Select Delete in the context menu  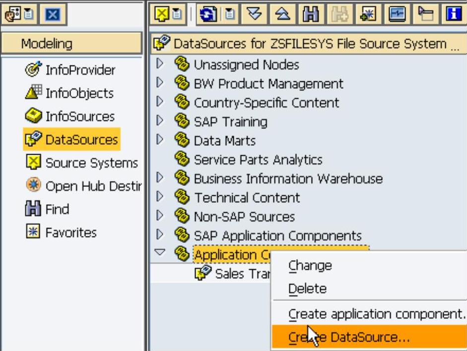(x=307, y=289)
